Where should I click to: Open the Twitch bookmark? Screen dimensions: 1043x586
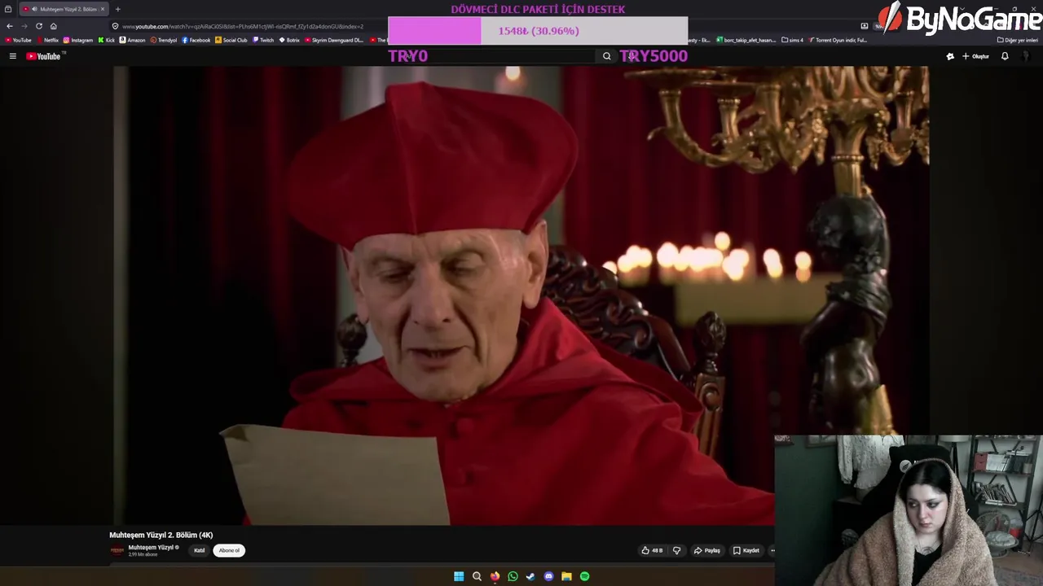[x=263, y=40]
